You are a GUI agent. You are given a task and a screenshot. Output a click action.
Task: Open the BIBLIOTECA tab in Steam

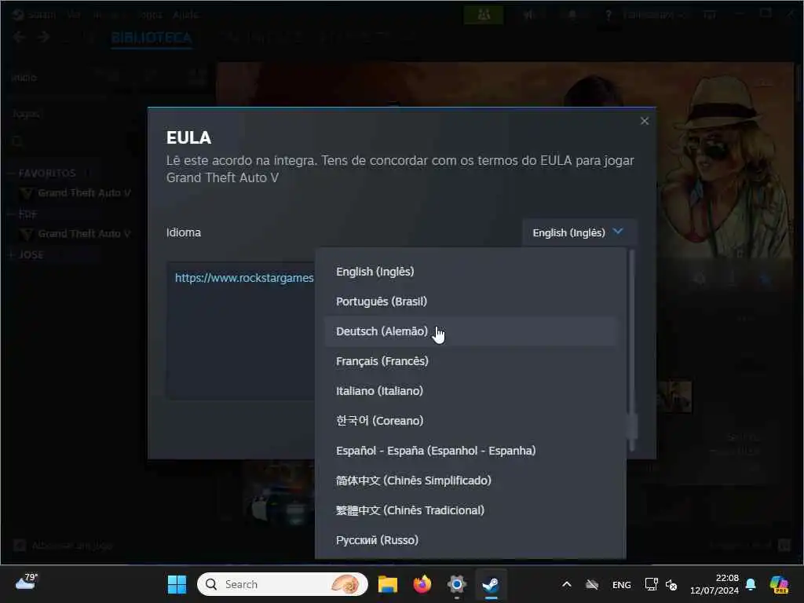[x=152, y=38]
